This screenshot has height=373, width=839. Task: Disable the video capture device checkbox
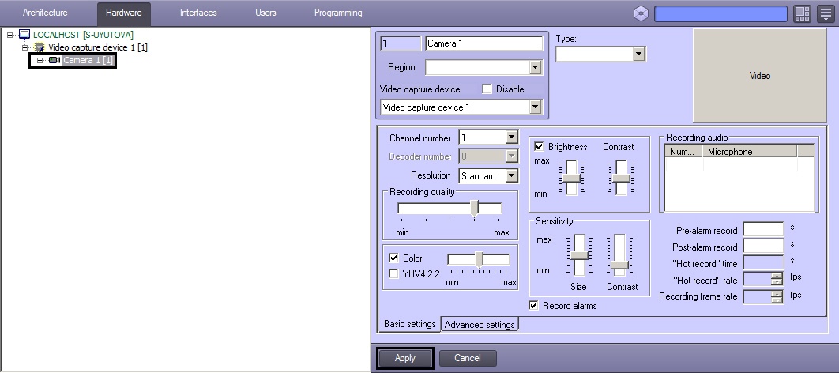pyautogui.click(x=487, y=89)
